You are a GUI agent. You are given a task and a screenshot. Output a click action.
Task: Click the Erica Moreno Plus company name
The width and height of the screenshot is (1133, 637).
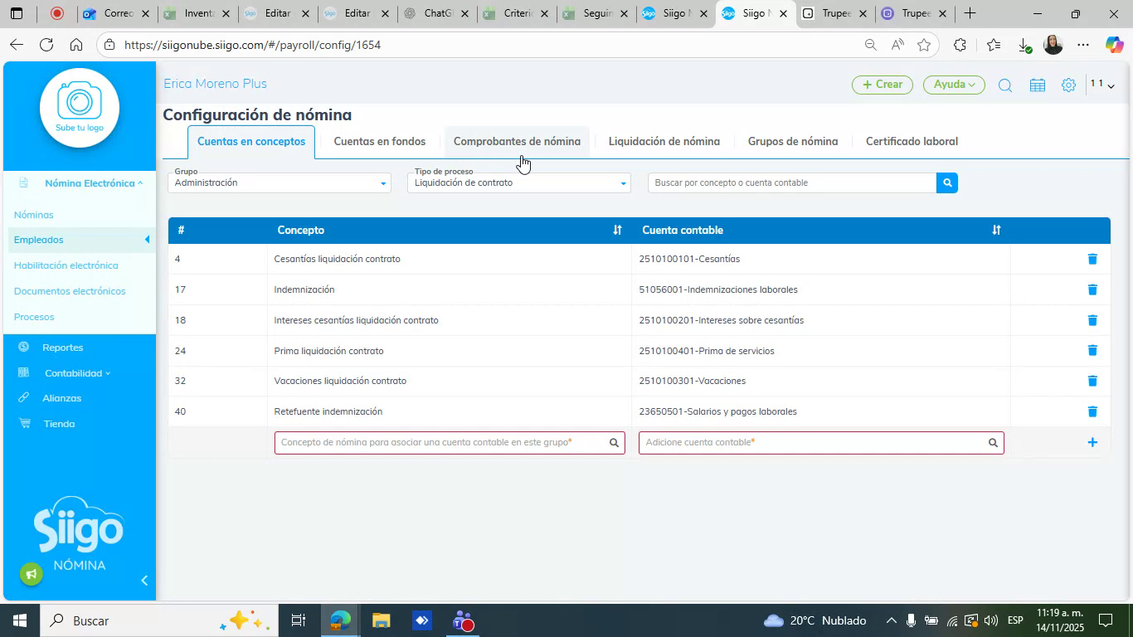215,84
